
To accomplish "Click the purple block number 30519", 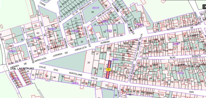I will pyautogui.click(x=96, y=8).
